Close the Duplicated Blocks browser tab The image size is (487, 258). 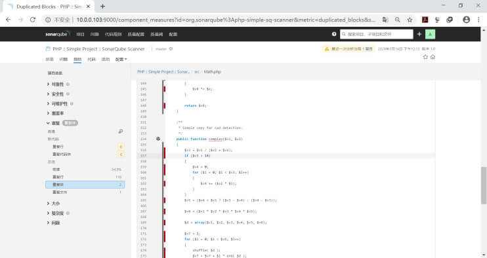(88, 6)
